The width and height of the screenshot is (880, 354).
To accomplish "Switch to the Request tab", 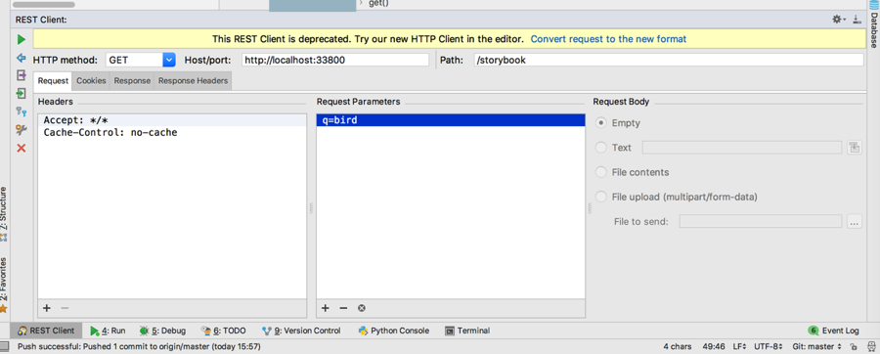I will (54, 81).
